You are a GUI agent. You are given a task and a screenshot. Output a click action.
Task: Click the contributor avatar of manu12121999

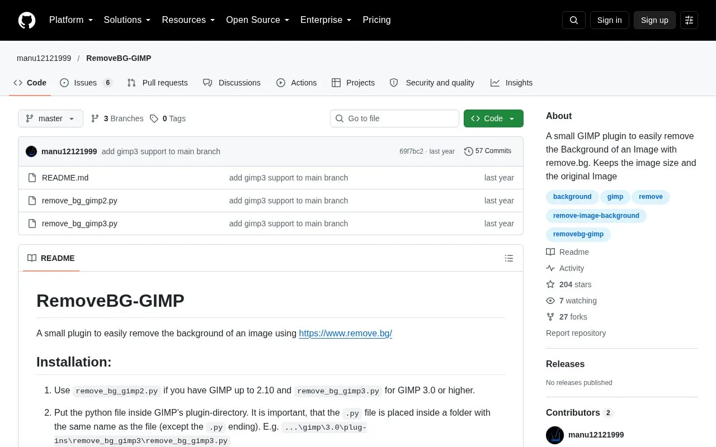pos(555,435)
